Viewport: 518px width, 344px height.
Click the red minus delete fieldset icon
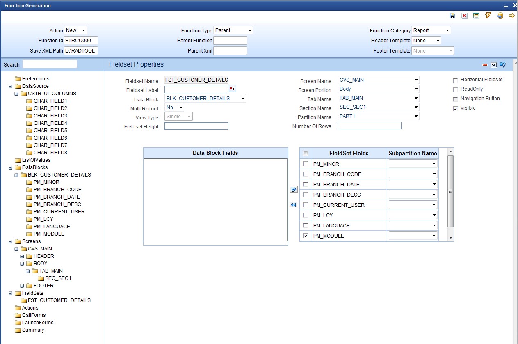click(x=485, y=65)
